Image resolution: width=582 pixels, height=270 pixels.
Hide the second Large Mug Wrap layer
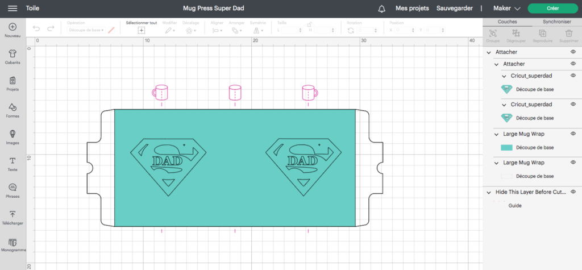coord(573,163)
